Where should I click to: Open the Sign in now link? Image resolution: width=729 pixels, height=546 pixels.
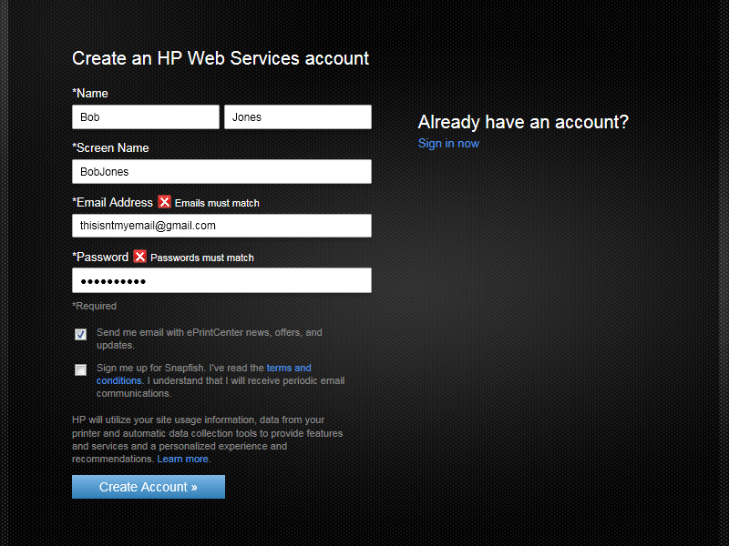pyautogui.click(x=448, y=143)
